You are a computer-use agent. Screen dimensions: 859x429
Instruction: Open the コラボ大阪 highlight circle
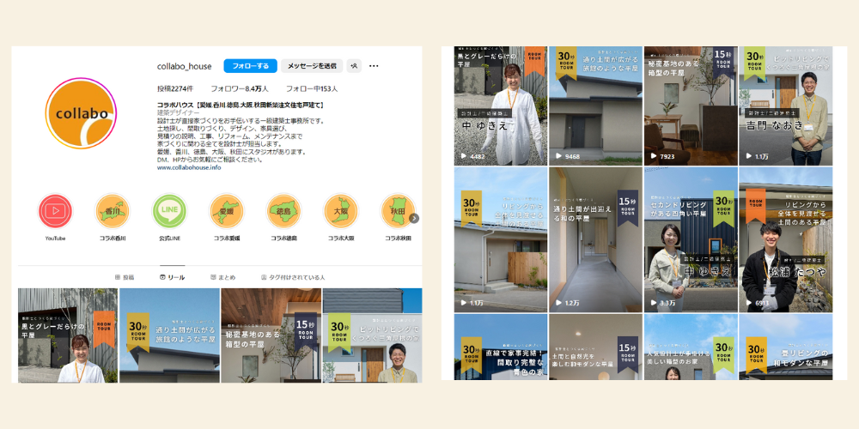[341, 211]
